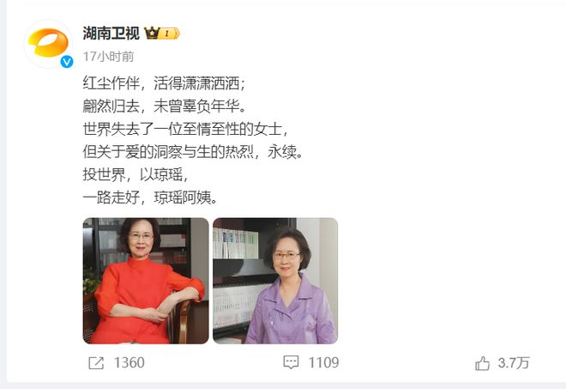Image resolution: width=566 pixels, height=389 pixels.
Task: Click the blue verified V badge
Action: (x=66, y=62)
